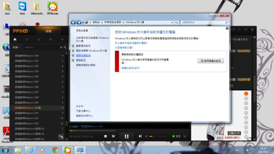Go forward in Control Panel window
274x154 pixels.
(x=79, y=22)
